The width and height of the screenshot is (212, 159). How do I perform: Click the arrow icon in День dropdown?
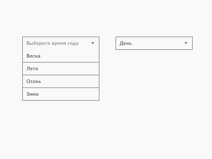(186, 43)
